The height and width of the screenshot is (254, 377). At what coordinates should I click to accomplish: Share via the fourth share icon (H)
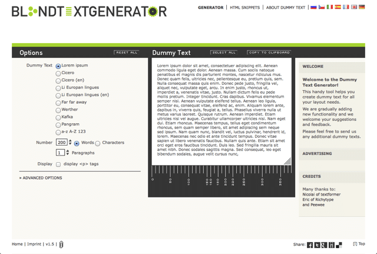coord(332,245)
